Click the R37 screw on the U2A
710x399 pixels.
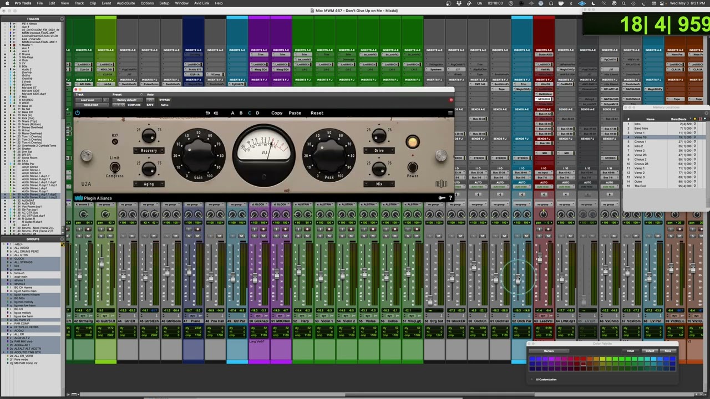click(x=115, y=141)
